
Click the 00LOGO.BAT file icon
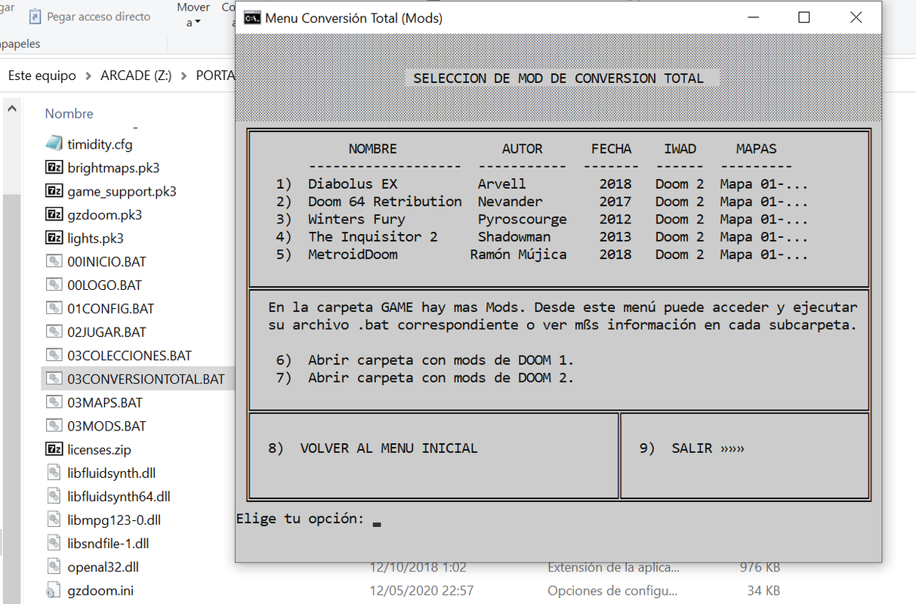click(54, 285)
